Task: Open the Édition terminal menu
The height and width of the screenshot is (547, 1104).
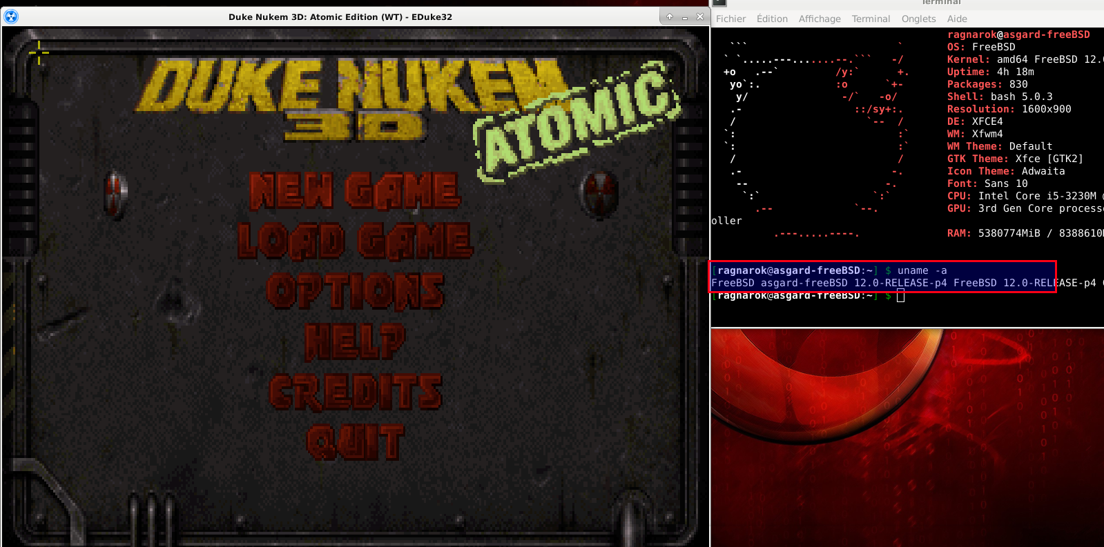Action: coord(772,19)
